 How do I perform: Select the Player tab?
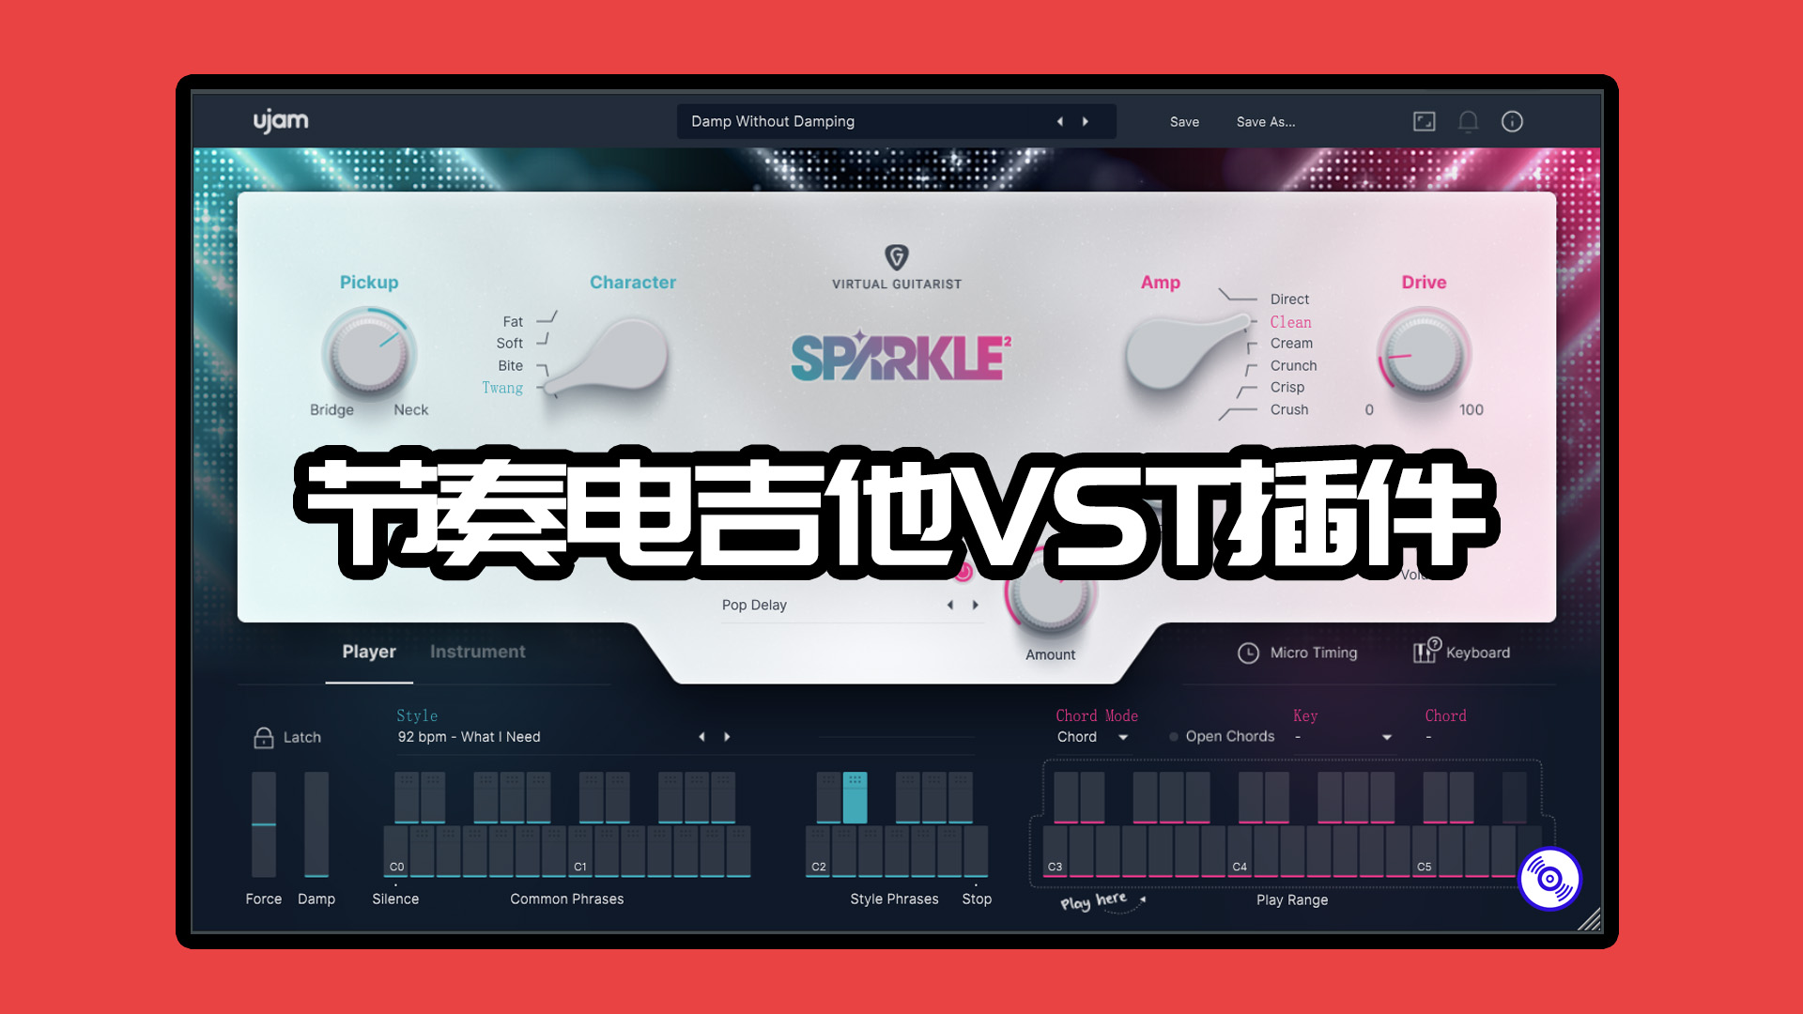(x=368, y=652)
